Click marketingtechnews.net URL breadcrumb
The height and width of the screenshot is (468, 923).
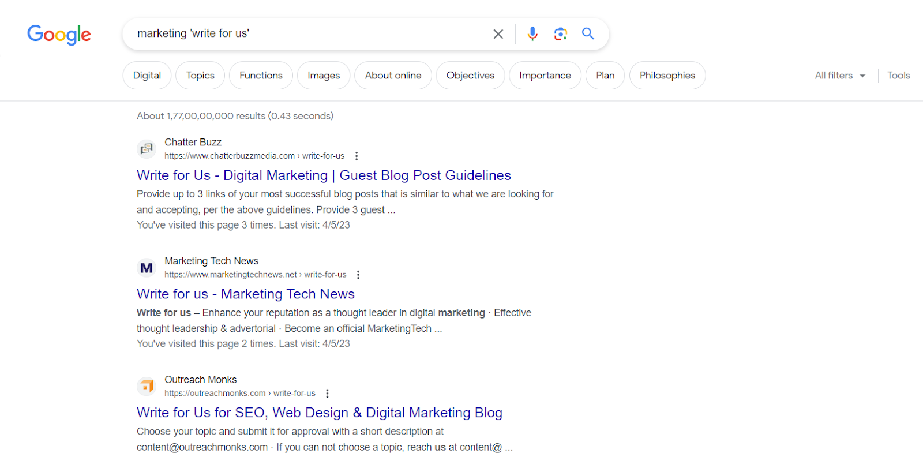[256, 275]
